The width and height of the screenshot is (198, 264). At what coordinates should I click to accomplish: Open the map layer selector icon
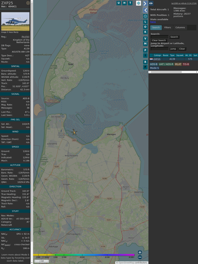[x=139, y=3]
